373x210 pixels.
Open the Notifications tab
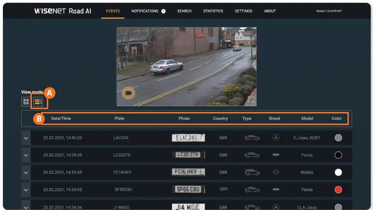(x=145, y=11)
